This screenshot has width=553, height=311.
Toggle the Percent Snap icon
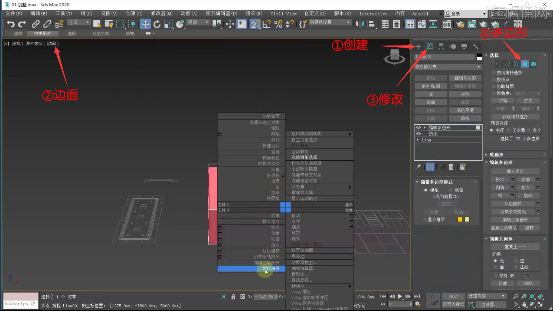point(278,24)
